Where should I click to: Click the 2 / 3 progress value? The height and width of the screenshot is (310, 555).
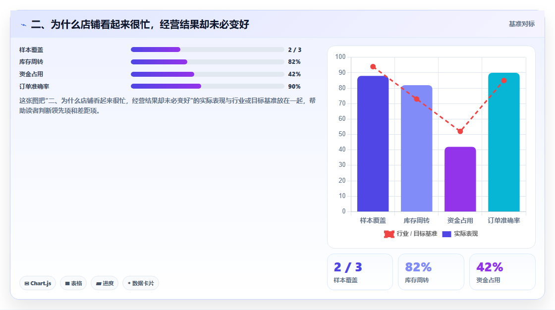point(294,50)
